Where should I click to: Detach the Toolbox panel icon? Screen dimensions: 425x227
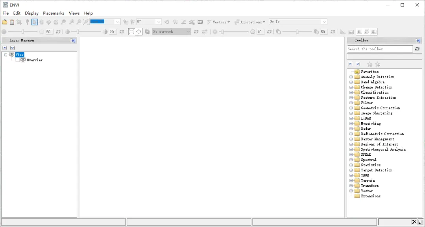(x=418, y=41)
